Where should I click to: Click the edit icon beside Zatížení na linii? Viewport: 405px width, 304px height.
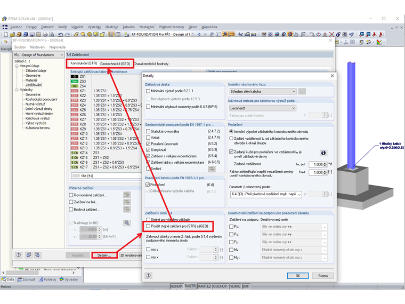127,202
